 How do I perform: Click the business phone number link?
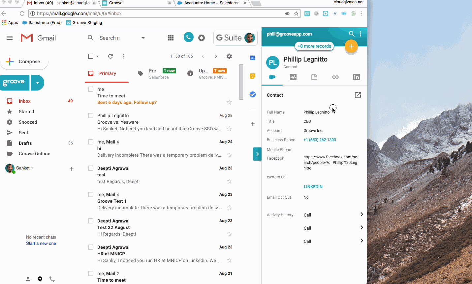click(320, 140)
